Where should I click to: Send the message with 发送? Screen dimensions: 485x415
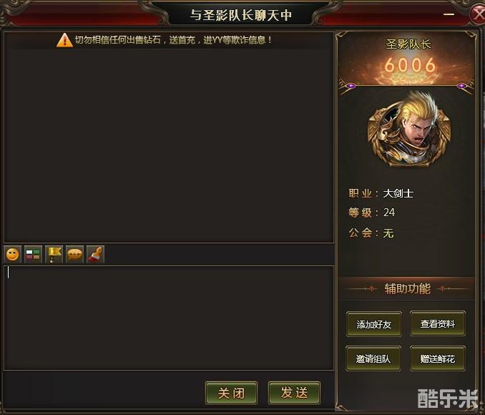(x=294, y=393)
